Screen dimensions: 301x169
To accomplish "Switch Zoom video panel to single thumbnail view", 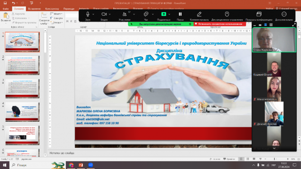I will (260, 25).
